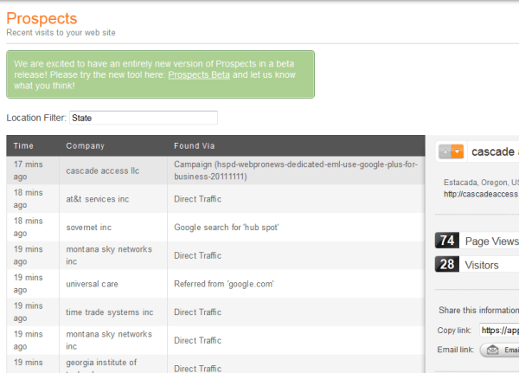Click the hspd-webpronews campaign text
Viewport: 519px width, 373px height.
[x=296, y=170]
